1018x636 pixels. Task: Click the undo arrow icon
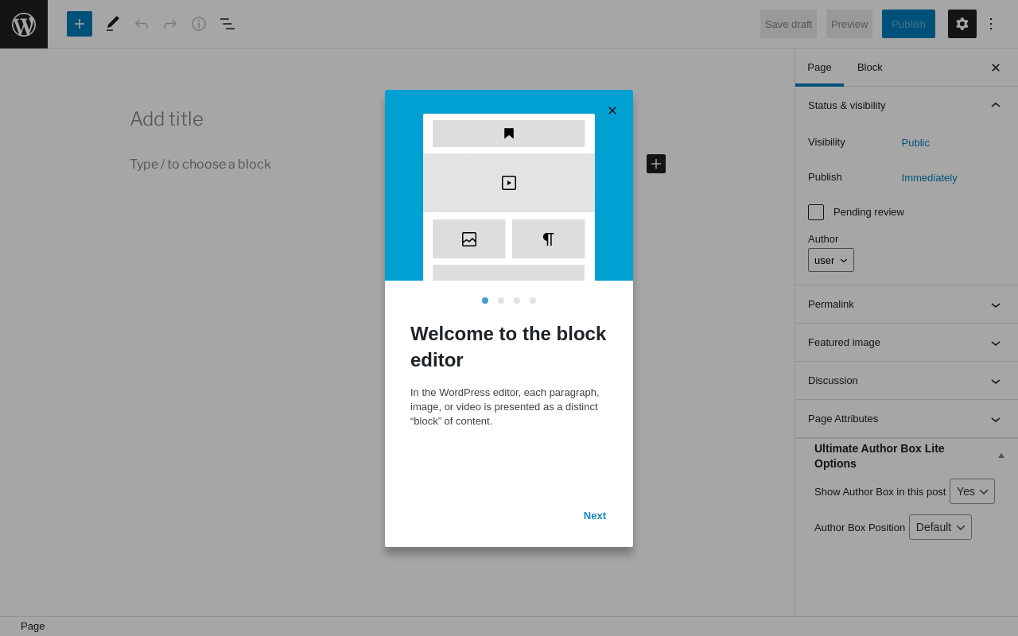tap(142, 24)
